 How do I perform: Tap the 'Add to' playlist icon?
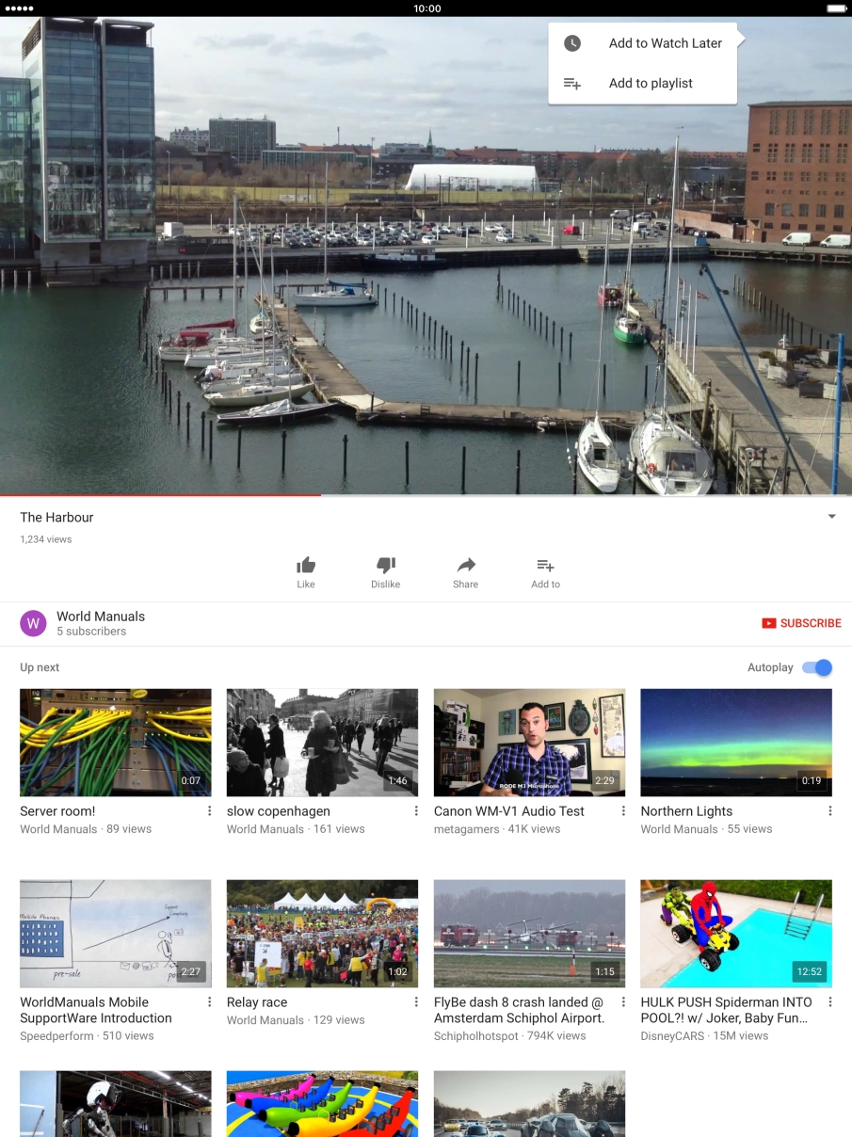click(x=545, y=566)
